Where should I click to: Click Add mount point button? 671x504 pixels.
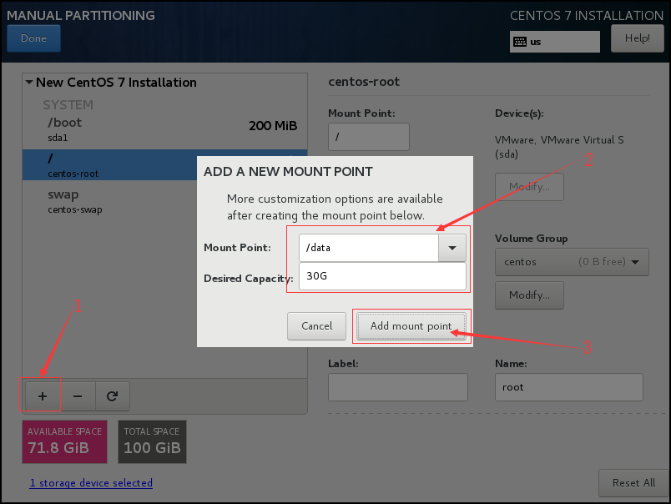coord(411,326)
